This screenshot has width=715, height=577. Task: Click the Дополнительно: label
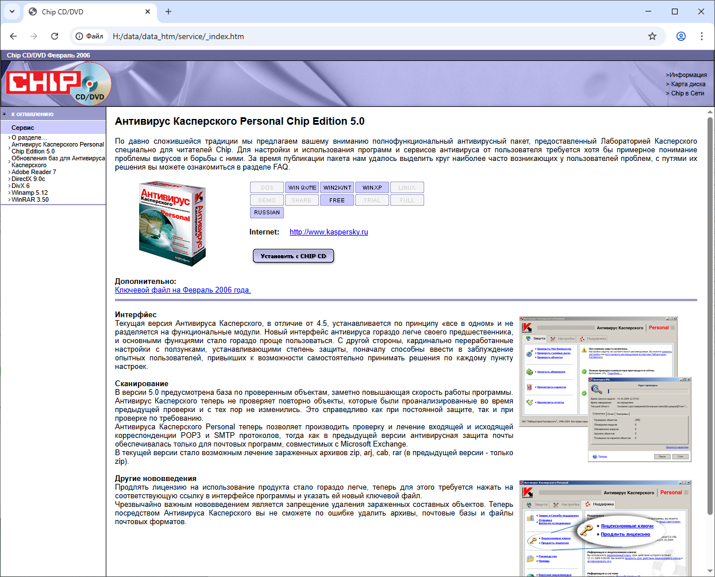point(145,281)
